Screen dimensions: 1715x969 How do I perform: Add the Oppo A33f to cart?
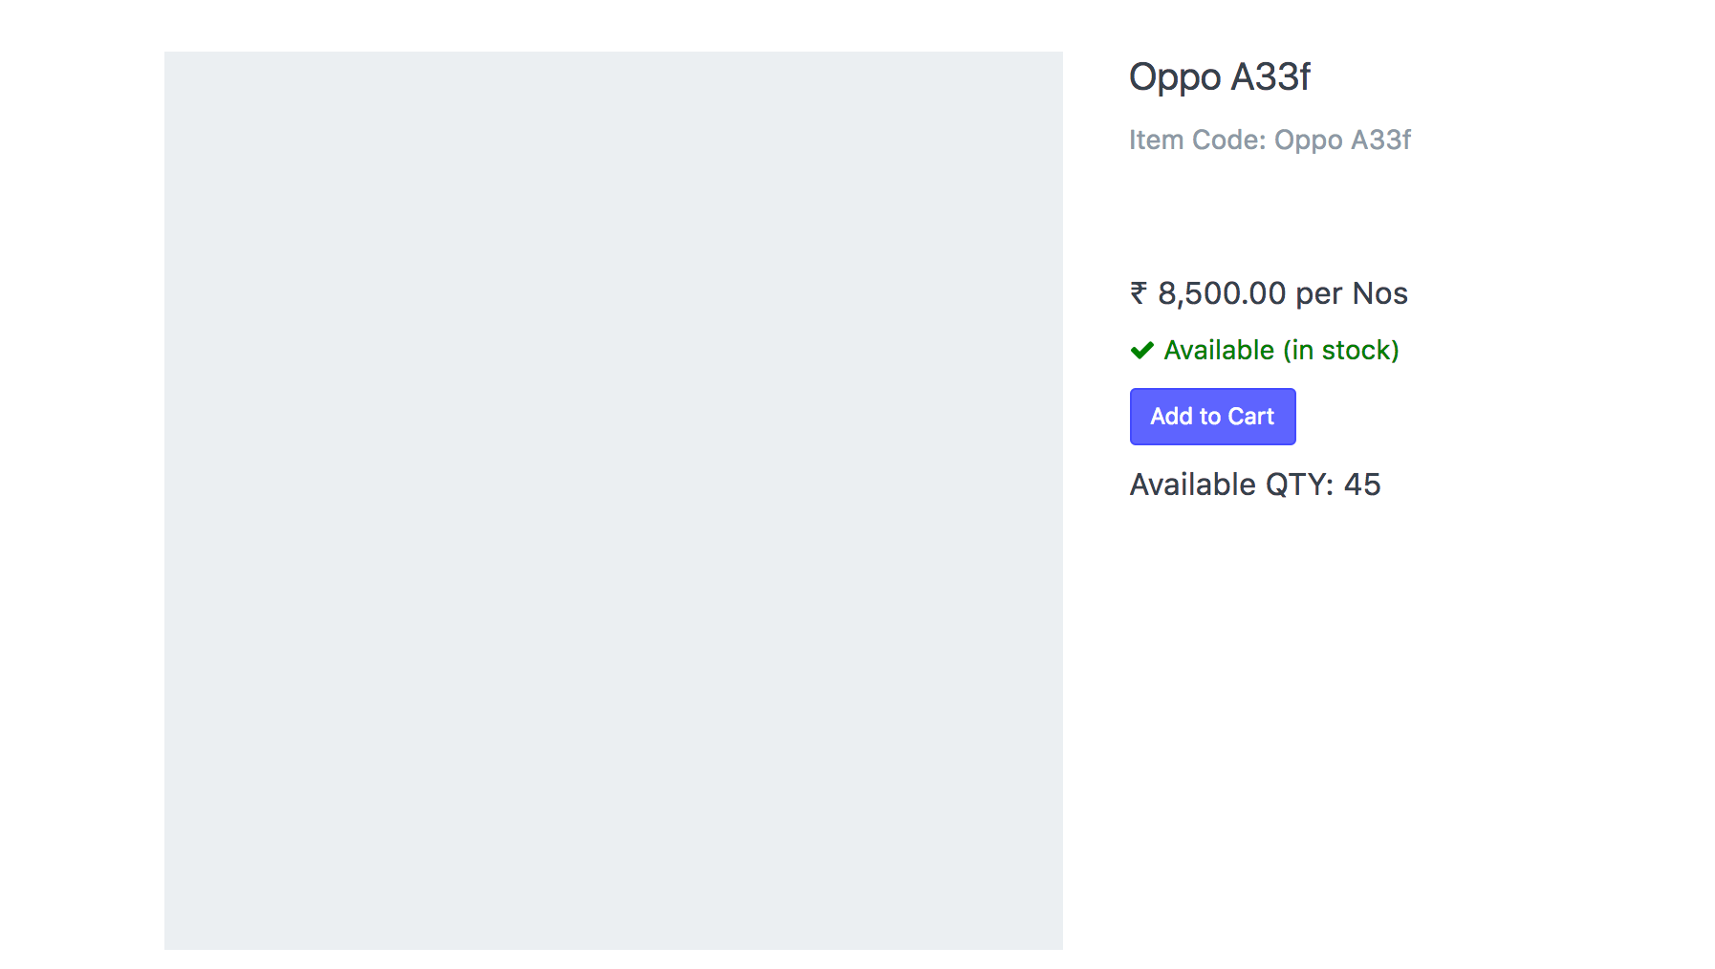tap(1212, 417)
